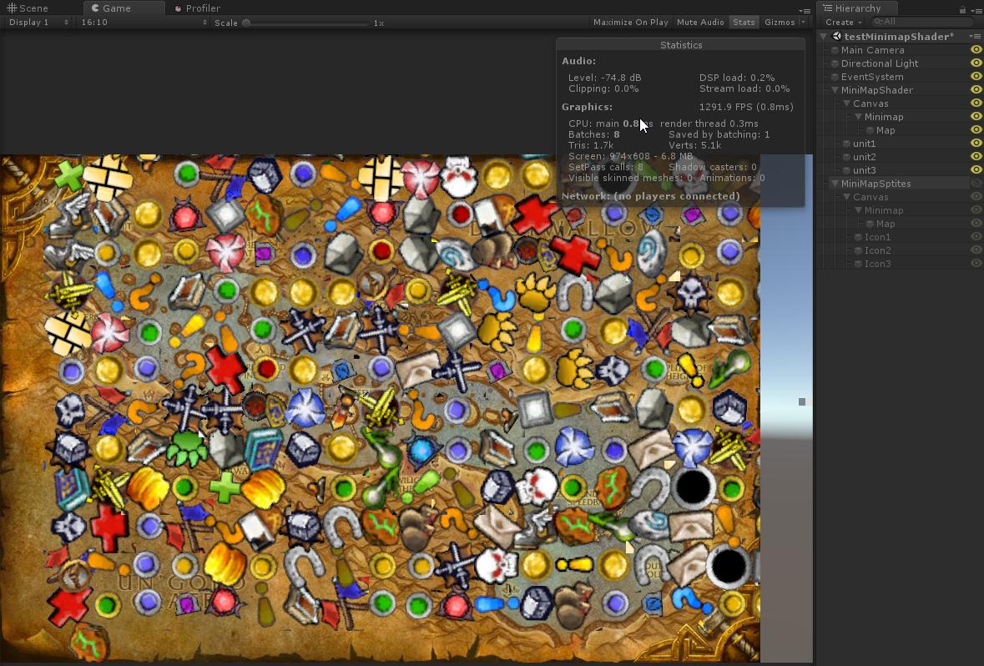
Task: Select the Directional Light object icon
Action: point(835,63)
